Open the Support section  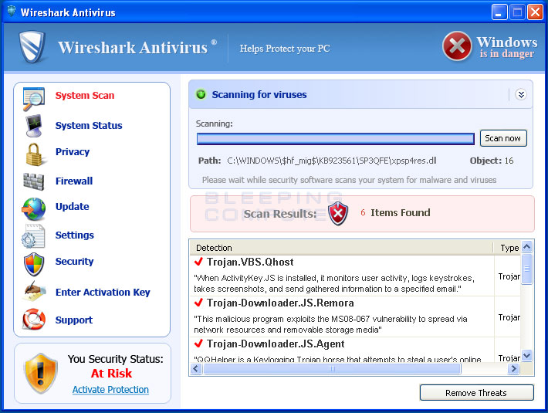point(74,320)
